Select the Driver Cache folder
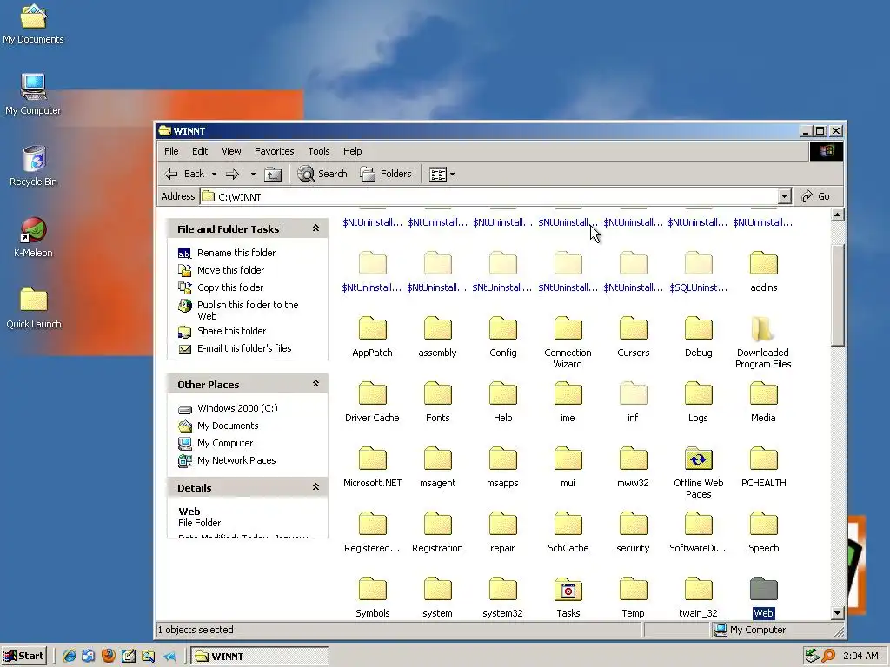 [x=372, y=401]
